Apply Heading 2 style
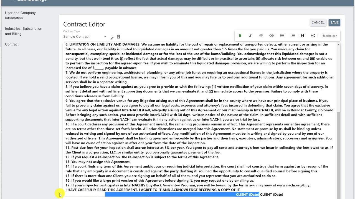Viewport: 355px width, 199px height. tap(313, 36)
